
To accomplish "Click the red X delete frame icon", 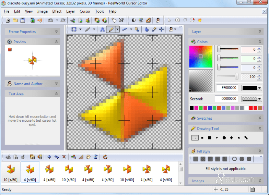I will point(64,157).
